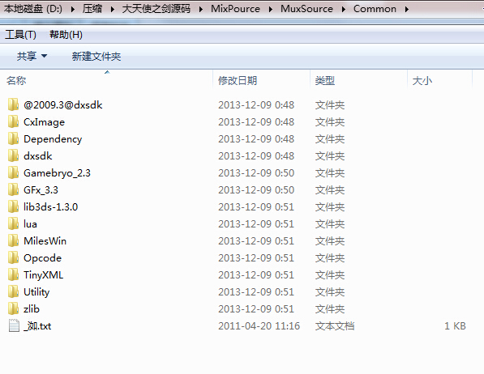Select the TinyXML folder icon
The image size is (484, 374).
pos(13,274)
